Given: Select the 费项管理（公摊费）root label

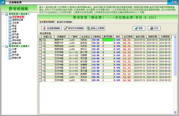Looking at the screenshot, I should pyautogui.click(x=19, y=46).
